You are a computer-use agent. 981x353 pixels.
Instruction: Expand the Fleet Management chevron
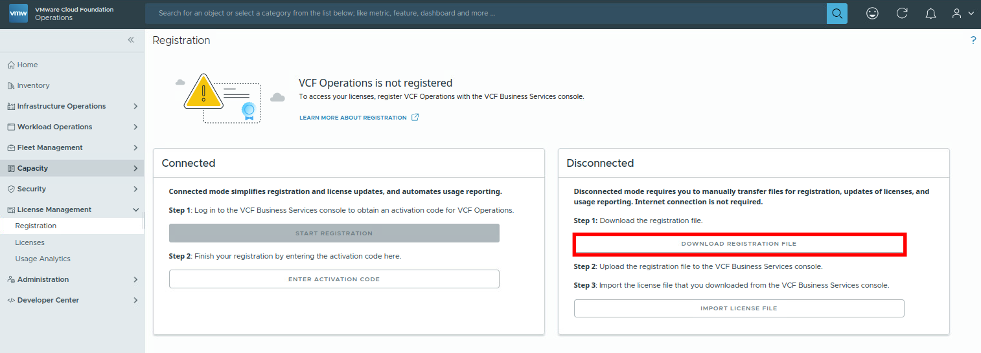click(x=135, y=147)
